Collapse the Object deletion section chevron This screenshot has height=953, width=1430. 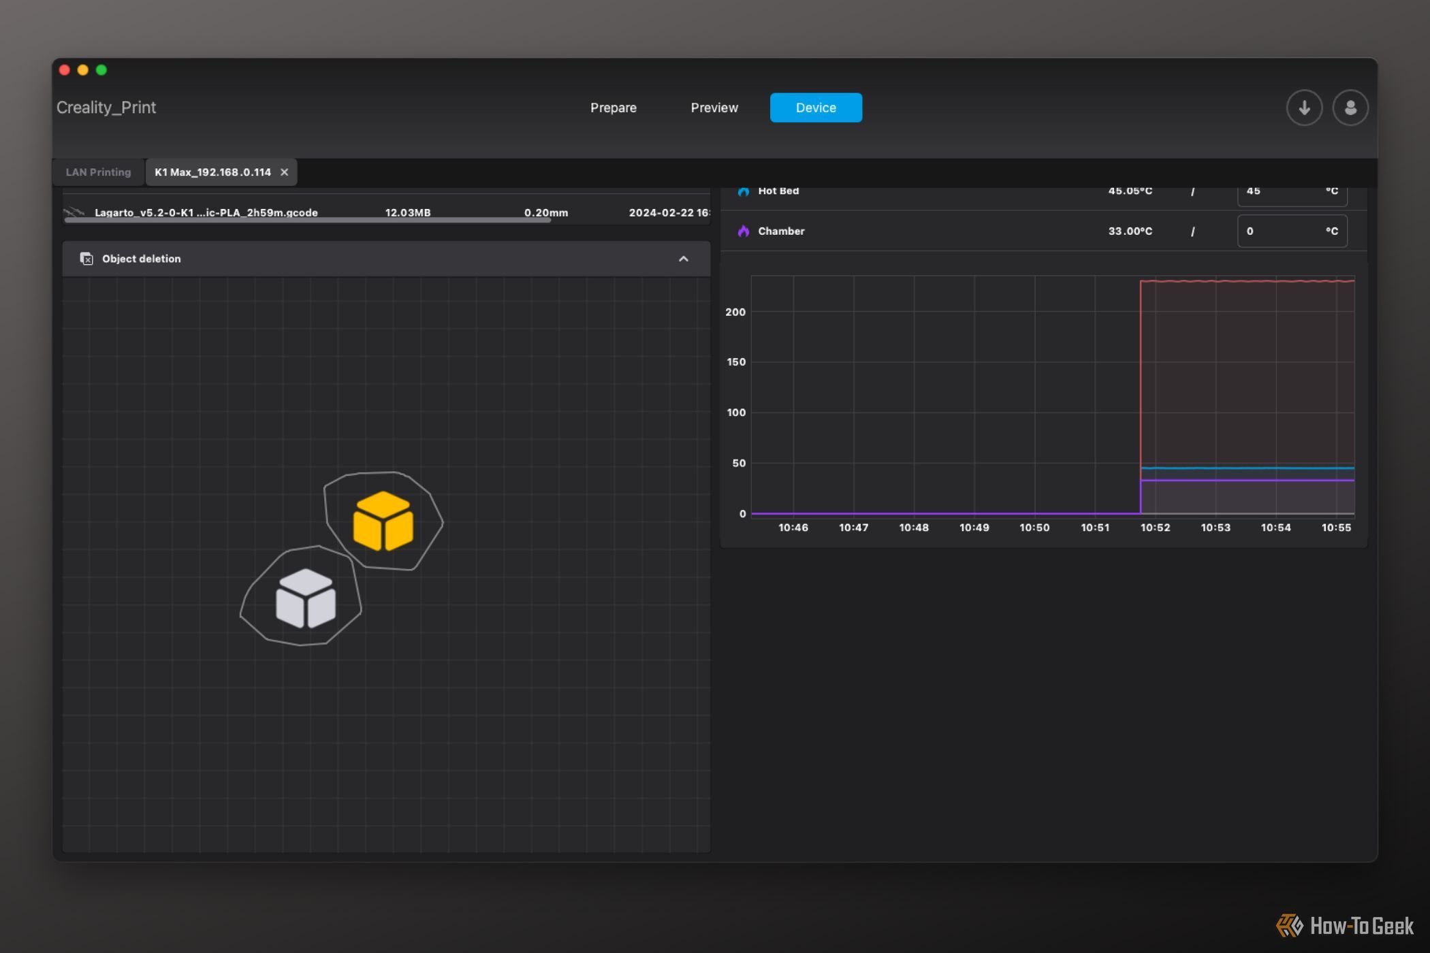pyautogui.click(x=683, y=259)
